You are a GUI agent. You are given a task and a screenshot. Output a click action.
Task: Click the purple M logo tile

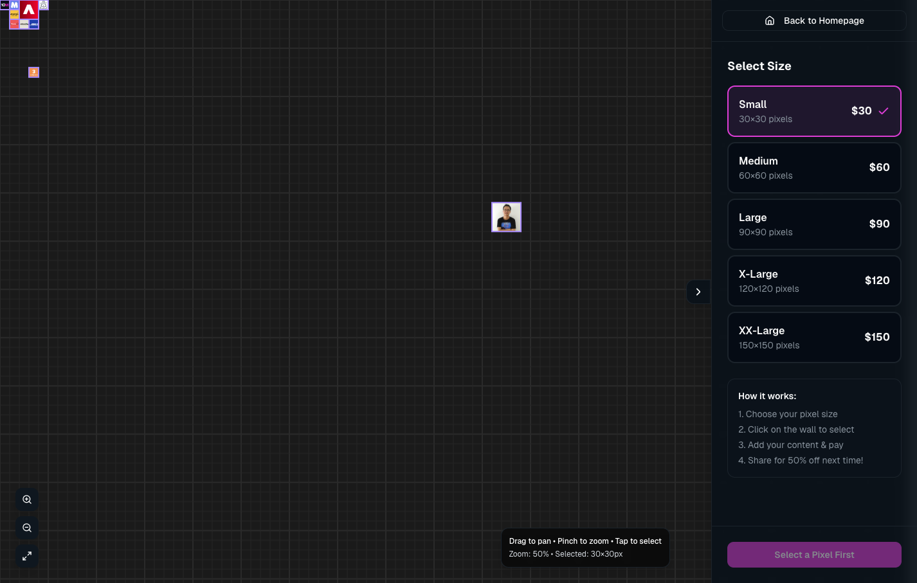15,5
